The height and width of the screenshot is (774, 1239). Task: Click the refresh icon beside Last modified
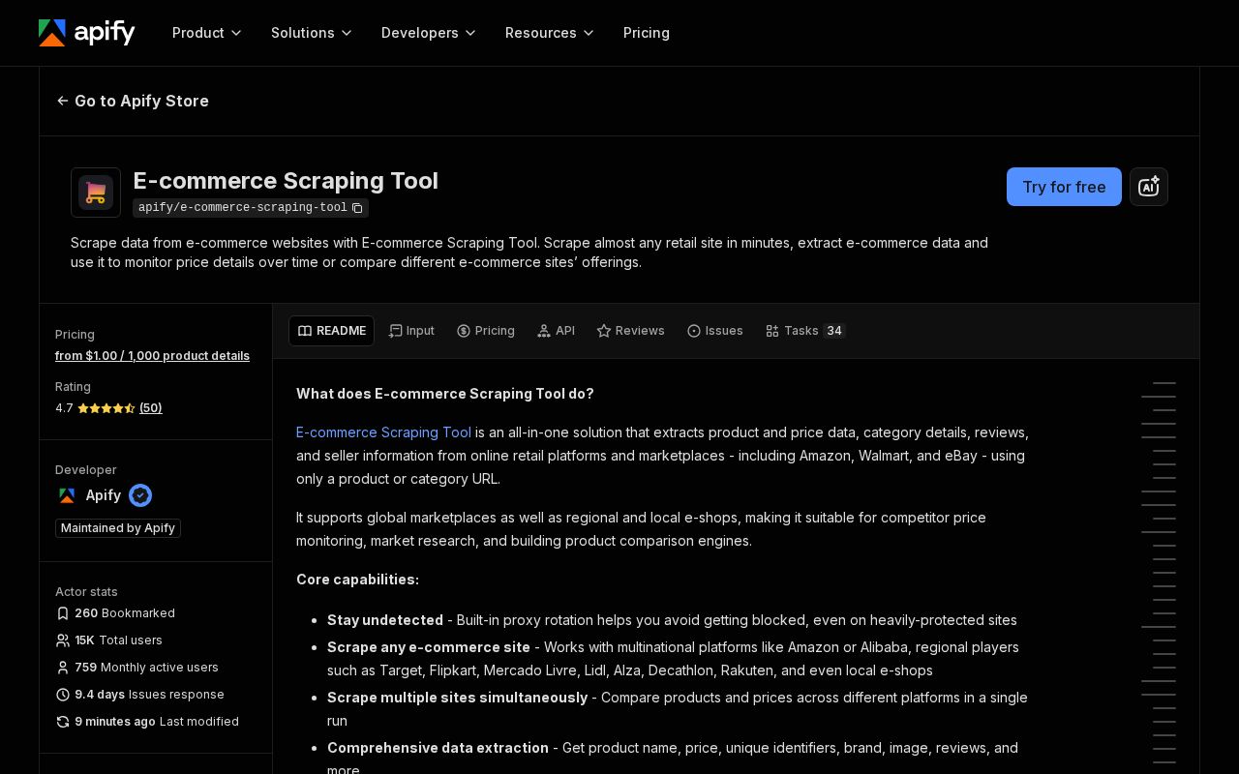click(63, 722)
